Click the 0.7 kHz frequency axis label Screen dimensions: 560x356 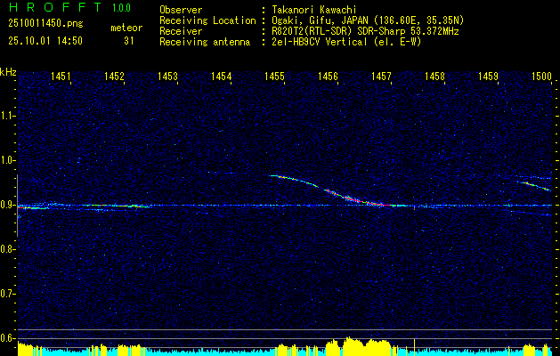point(8,293)
